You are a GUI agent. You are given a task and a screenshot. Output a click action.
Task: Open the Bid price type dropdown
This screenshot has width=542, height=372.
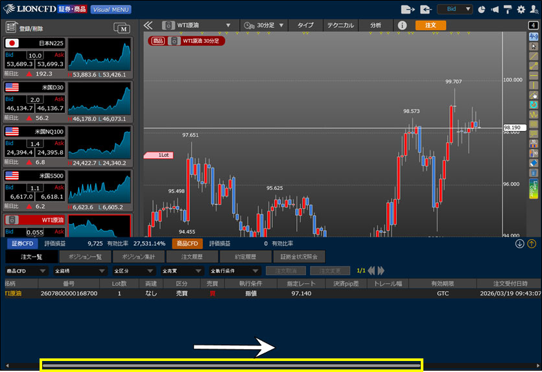(x=454, y=10)
